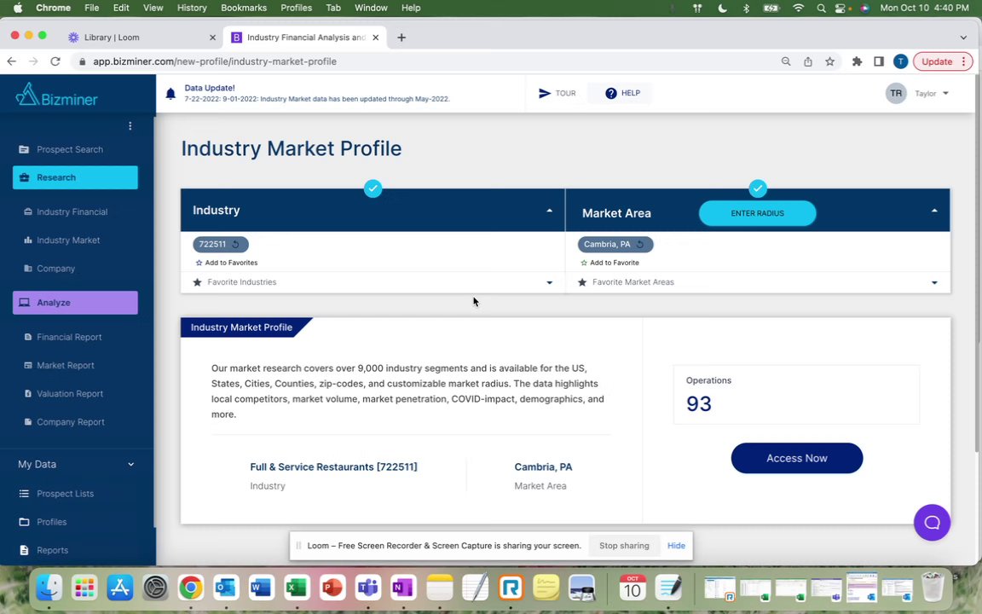
Task: Click the notification bell icon
Action: tap(170, 94)
